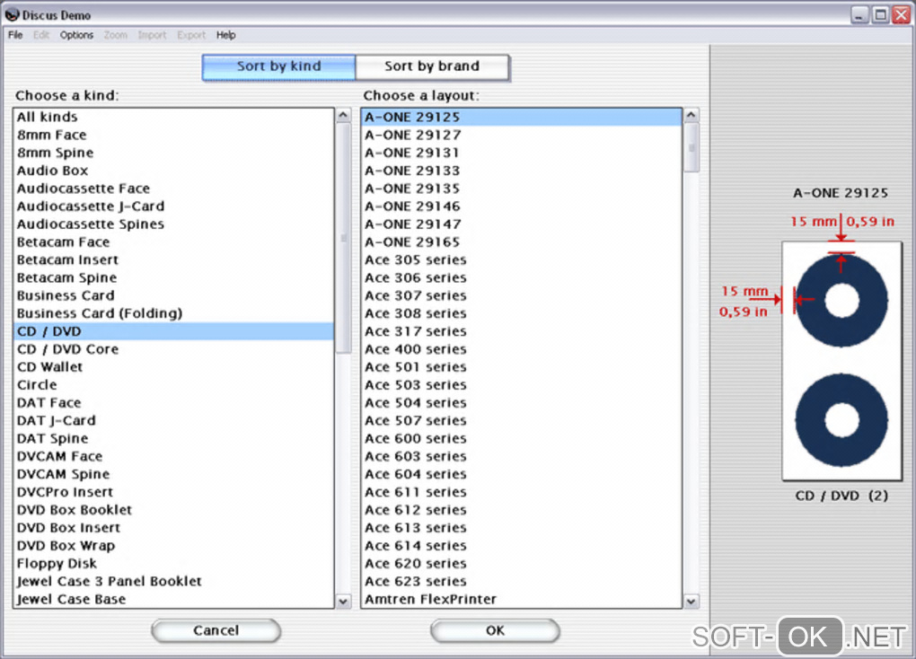Click the Discus app icon in title bar
Viewport: 916px width, 659px height.
click(12, 14)
